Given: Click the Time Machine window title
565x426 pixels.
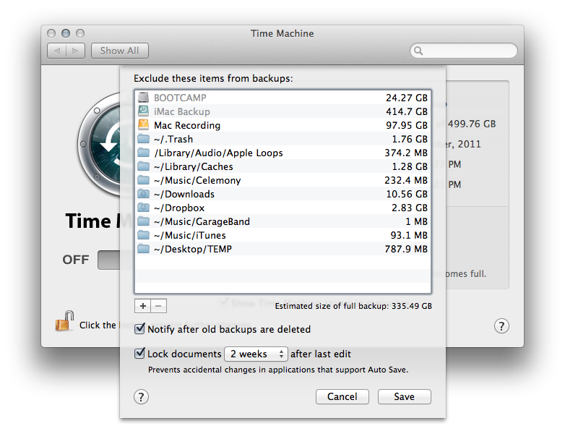Looking at the screenshot, I should [x=282, y=33].
